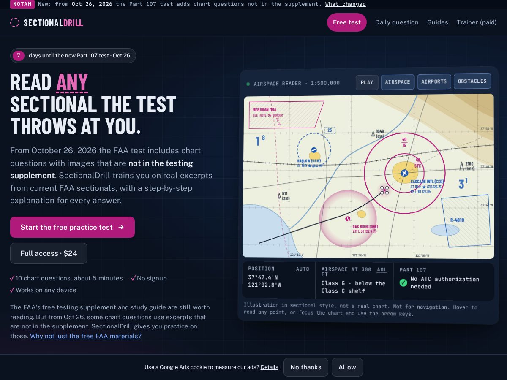Click the R-4810 restricted area
This screenshot has height=380, width=507.
tap(466, 221)
